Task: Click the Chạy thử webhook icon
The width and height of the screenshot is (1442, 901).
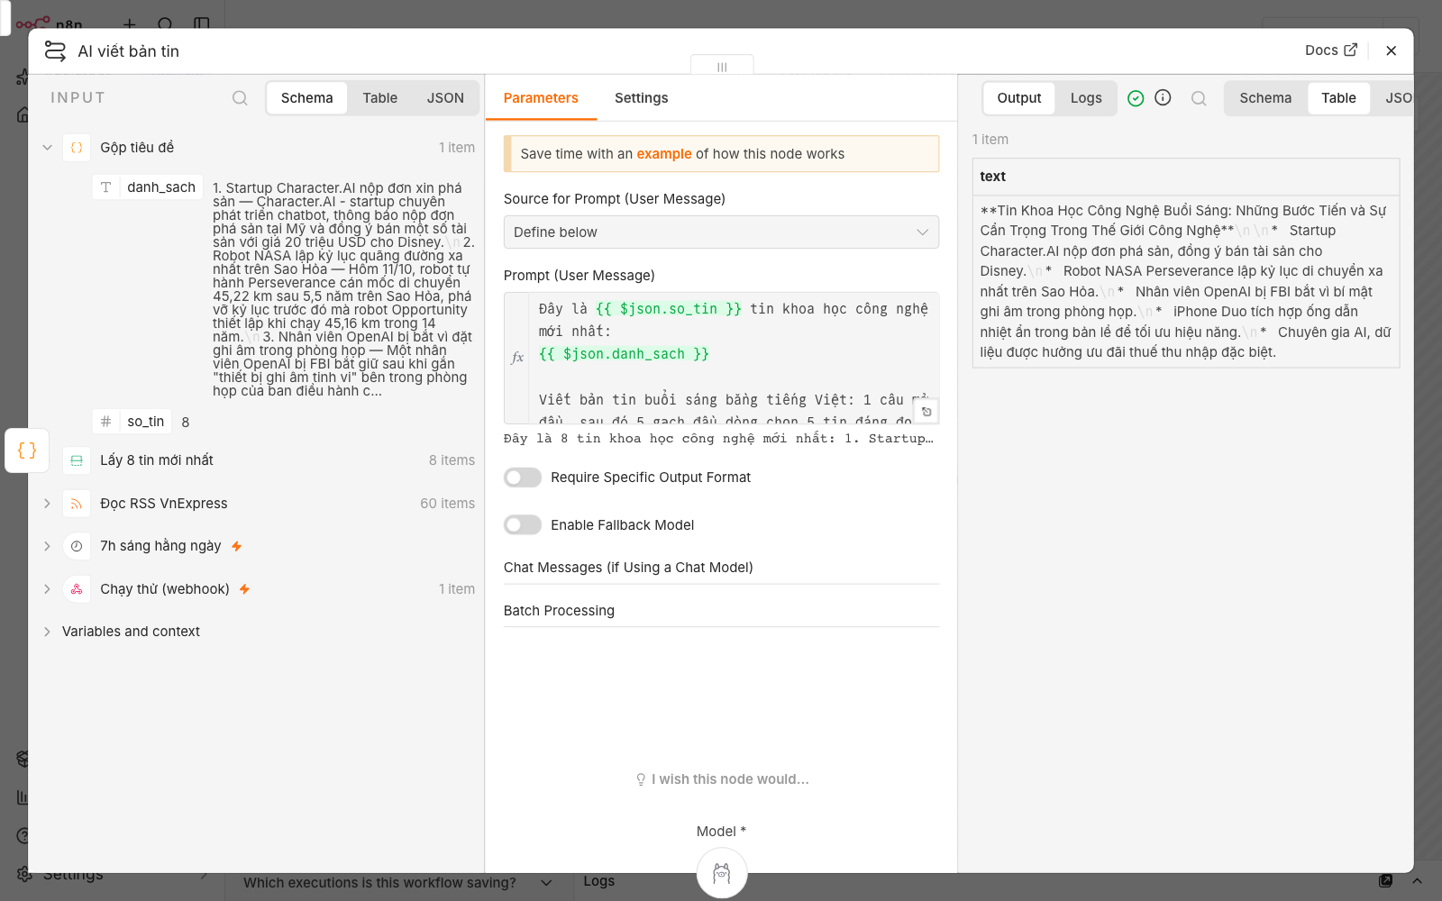Action: 77,589
